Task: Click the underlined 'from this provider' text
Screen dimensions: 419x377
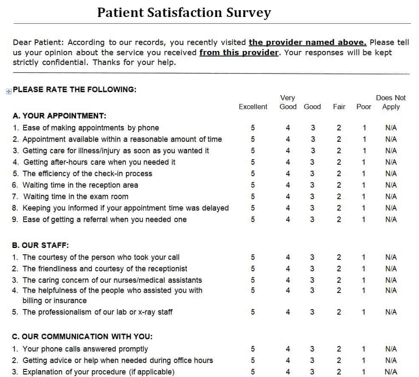Action: [x=239, y=53]
